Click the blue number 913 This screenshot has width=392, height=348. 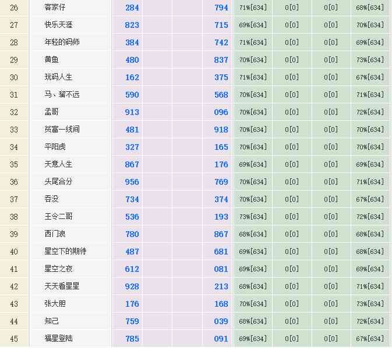[x=132, y=112]
